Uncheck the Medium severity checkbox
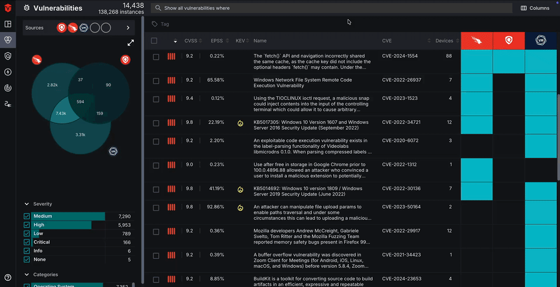560x287 pixels. 27,217
